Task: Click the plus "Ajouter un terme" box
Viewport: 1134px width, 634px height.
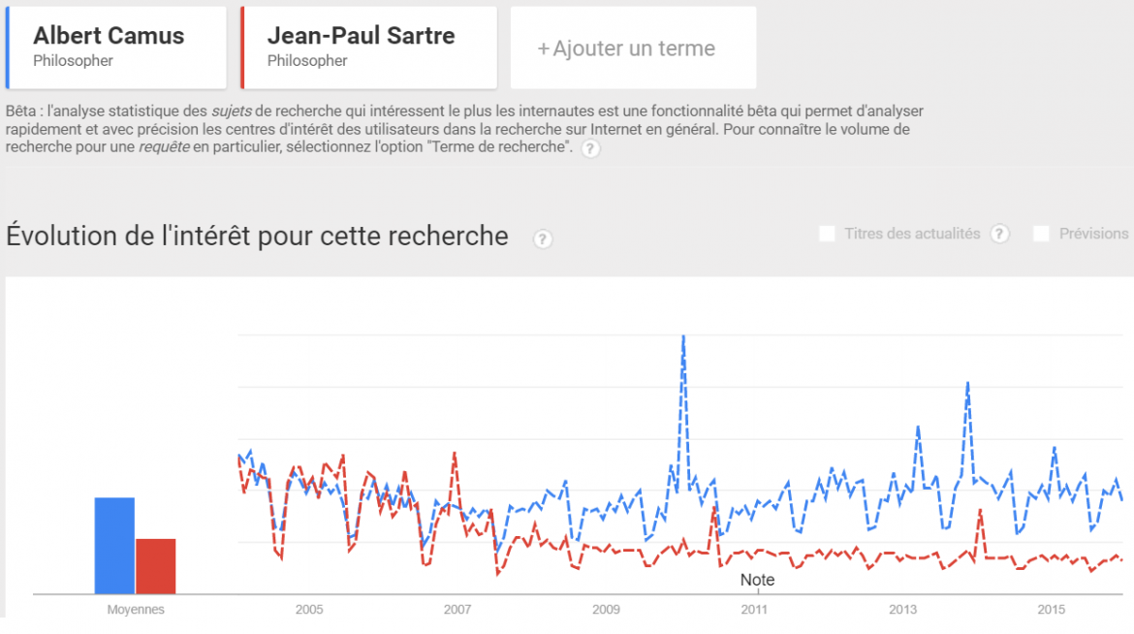Action: pos(633,48)
